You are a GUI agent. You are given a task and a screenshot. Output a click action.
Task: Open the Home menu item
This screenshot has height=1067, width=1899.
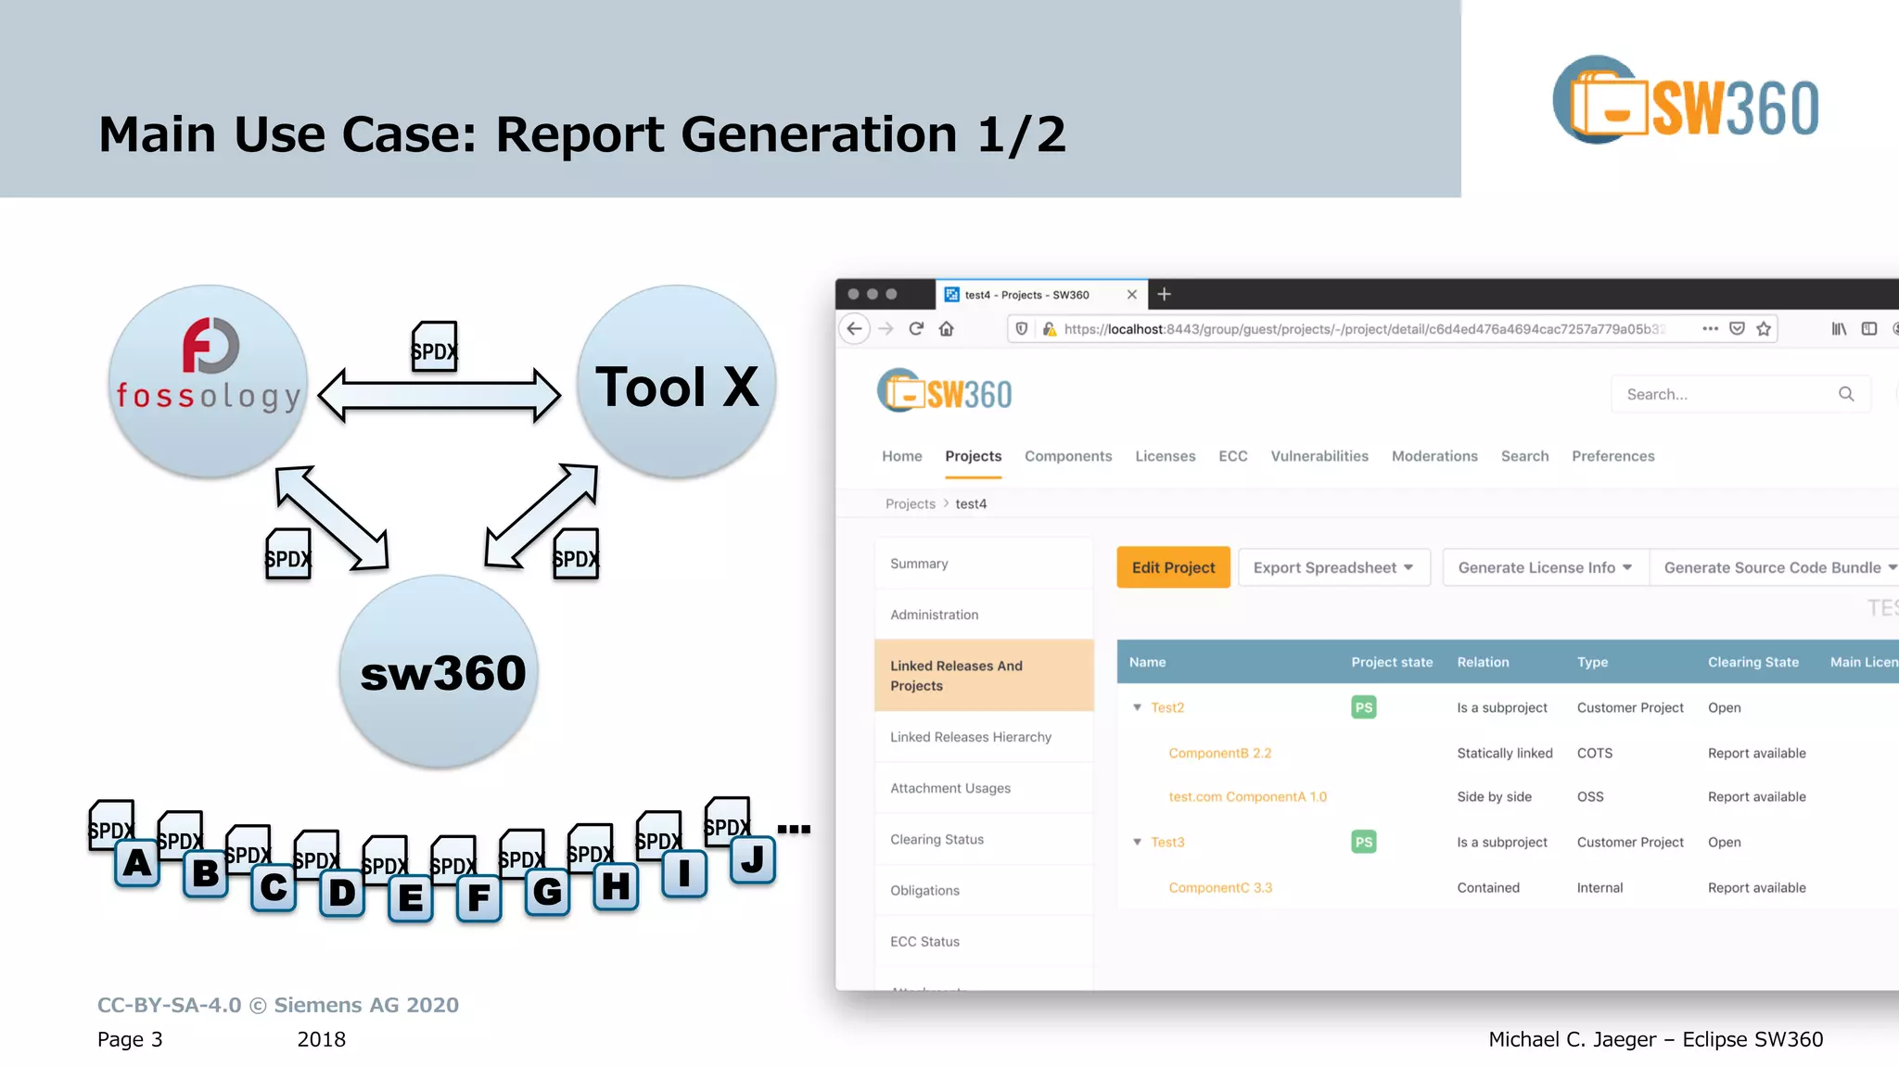pos(901,456)
